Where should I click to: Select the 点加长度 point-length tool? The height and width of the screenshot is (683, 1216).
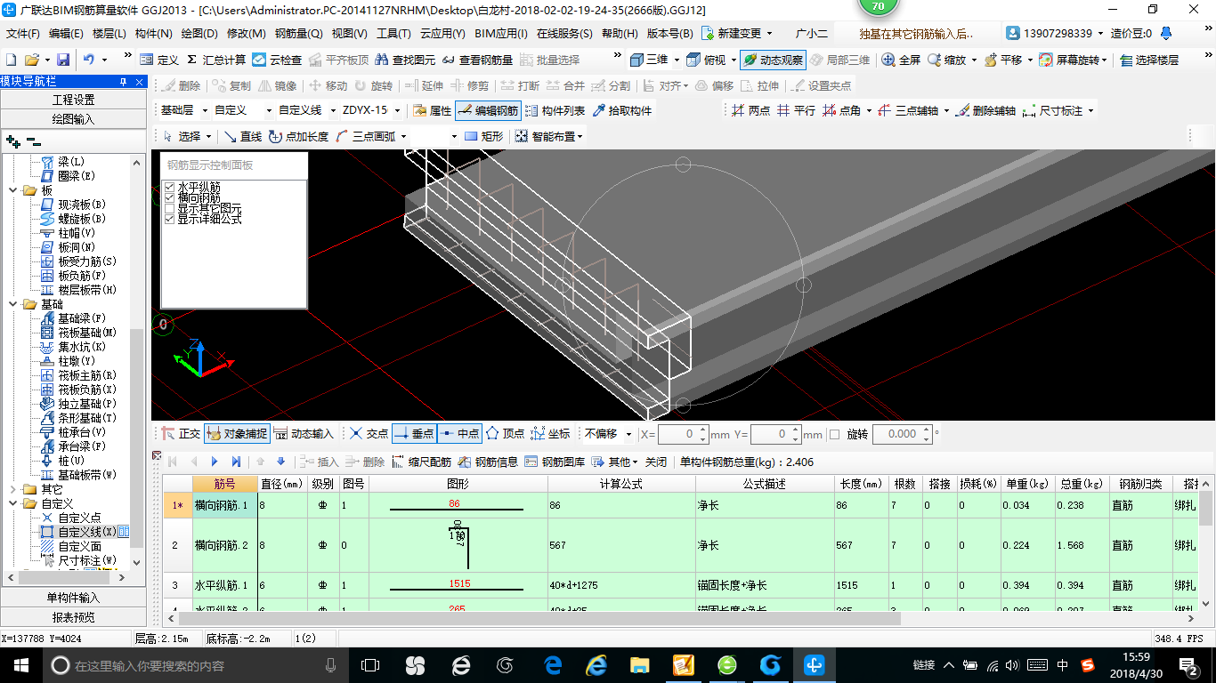(x=298, y=136)
